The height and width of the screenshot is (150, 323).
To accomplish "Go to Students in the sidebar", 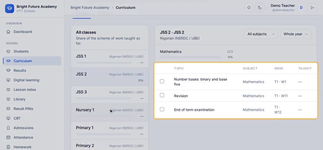I will coord(32,52).
